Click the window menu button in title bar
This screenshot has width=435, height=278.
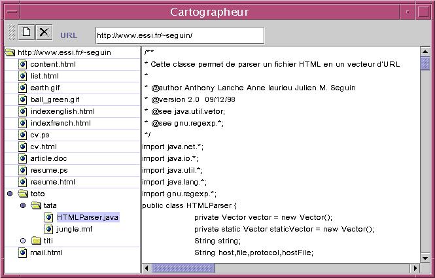pyautogui.click(x=7, y=12)
